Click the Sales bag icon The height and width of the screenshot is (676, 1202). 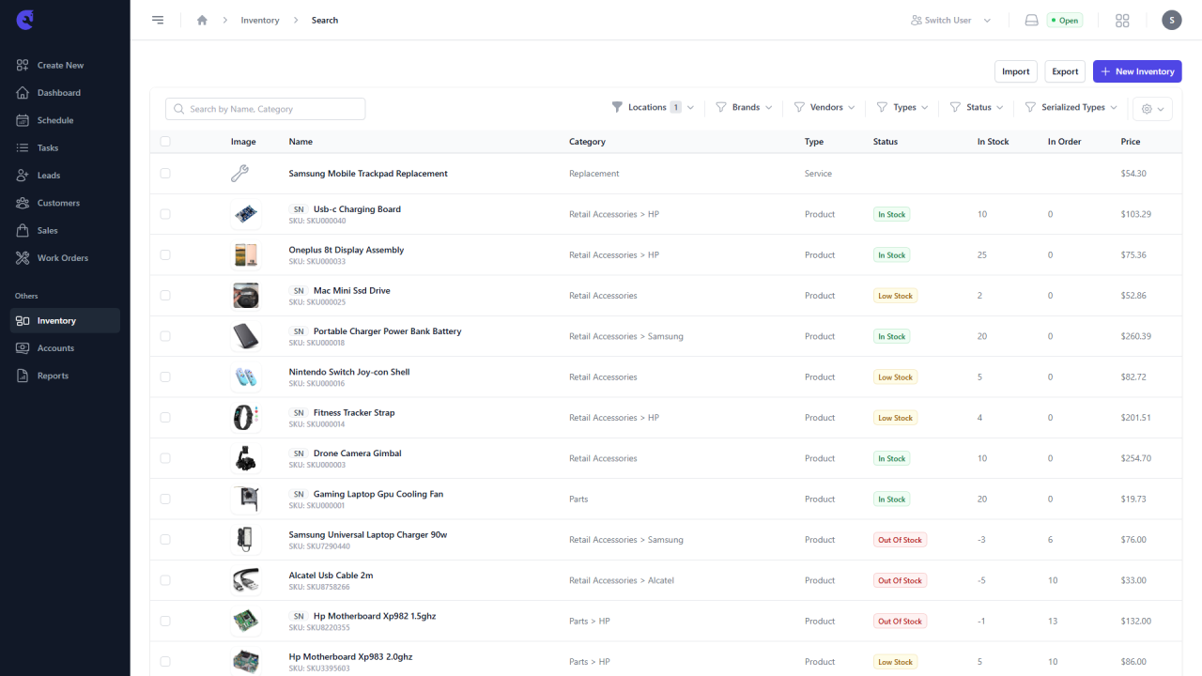point(23,230)
